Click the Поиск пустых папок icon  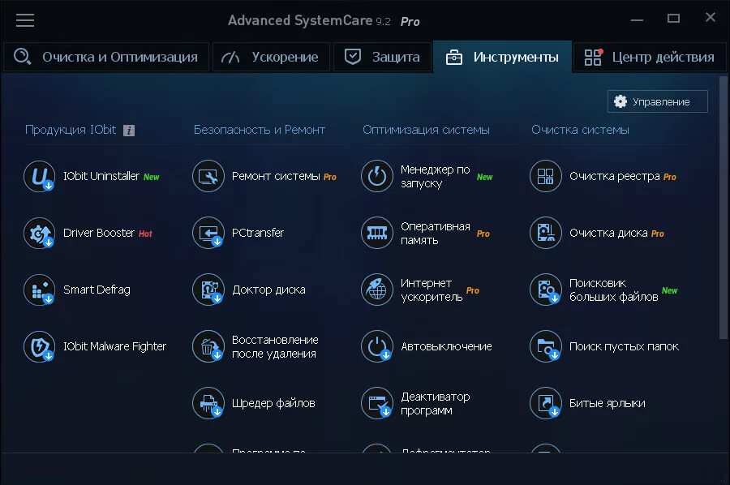click(546, 346)
